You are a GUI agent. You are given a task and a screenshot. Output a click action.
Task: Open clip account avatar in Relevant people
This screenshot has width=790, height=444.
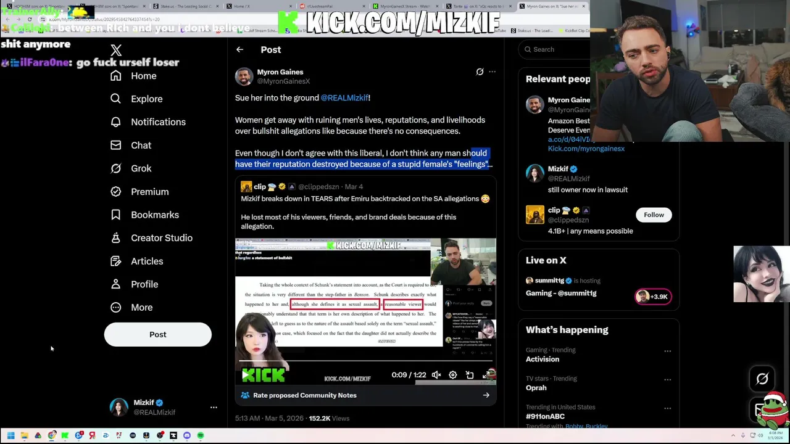(535, 215)
